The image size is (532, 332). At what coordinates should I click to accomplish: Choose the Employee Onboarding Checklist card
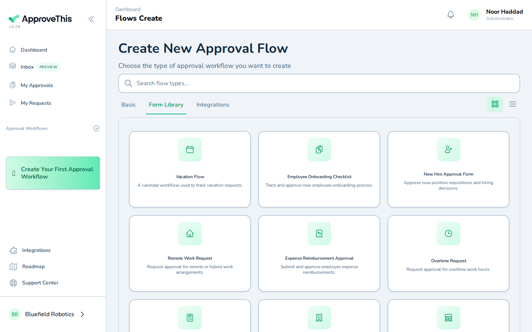click(x=319, y=169)
